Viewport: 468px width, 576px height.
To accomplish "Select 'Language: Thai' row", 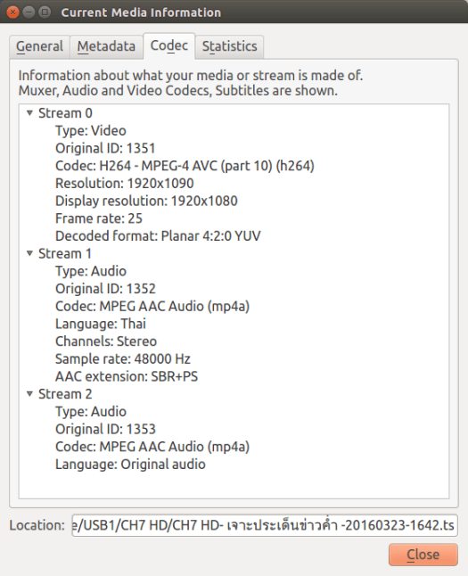I will click(101, 324).
